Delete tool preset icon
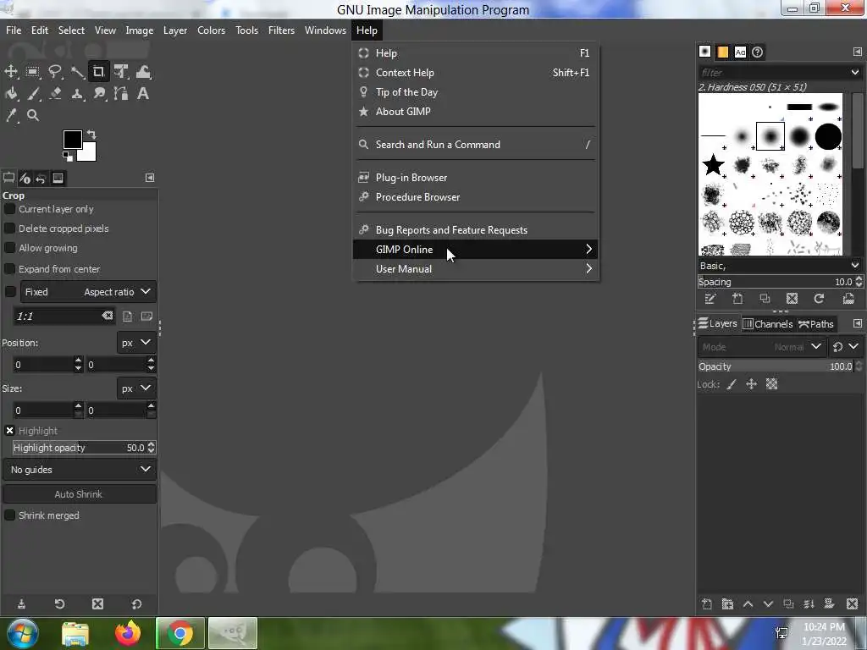Screen dimensions: 867x650 coord(98,604)
